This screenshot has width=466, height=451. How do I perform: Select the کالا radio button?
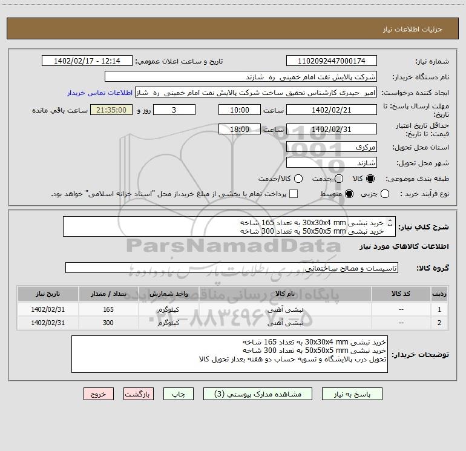point(370,179)
